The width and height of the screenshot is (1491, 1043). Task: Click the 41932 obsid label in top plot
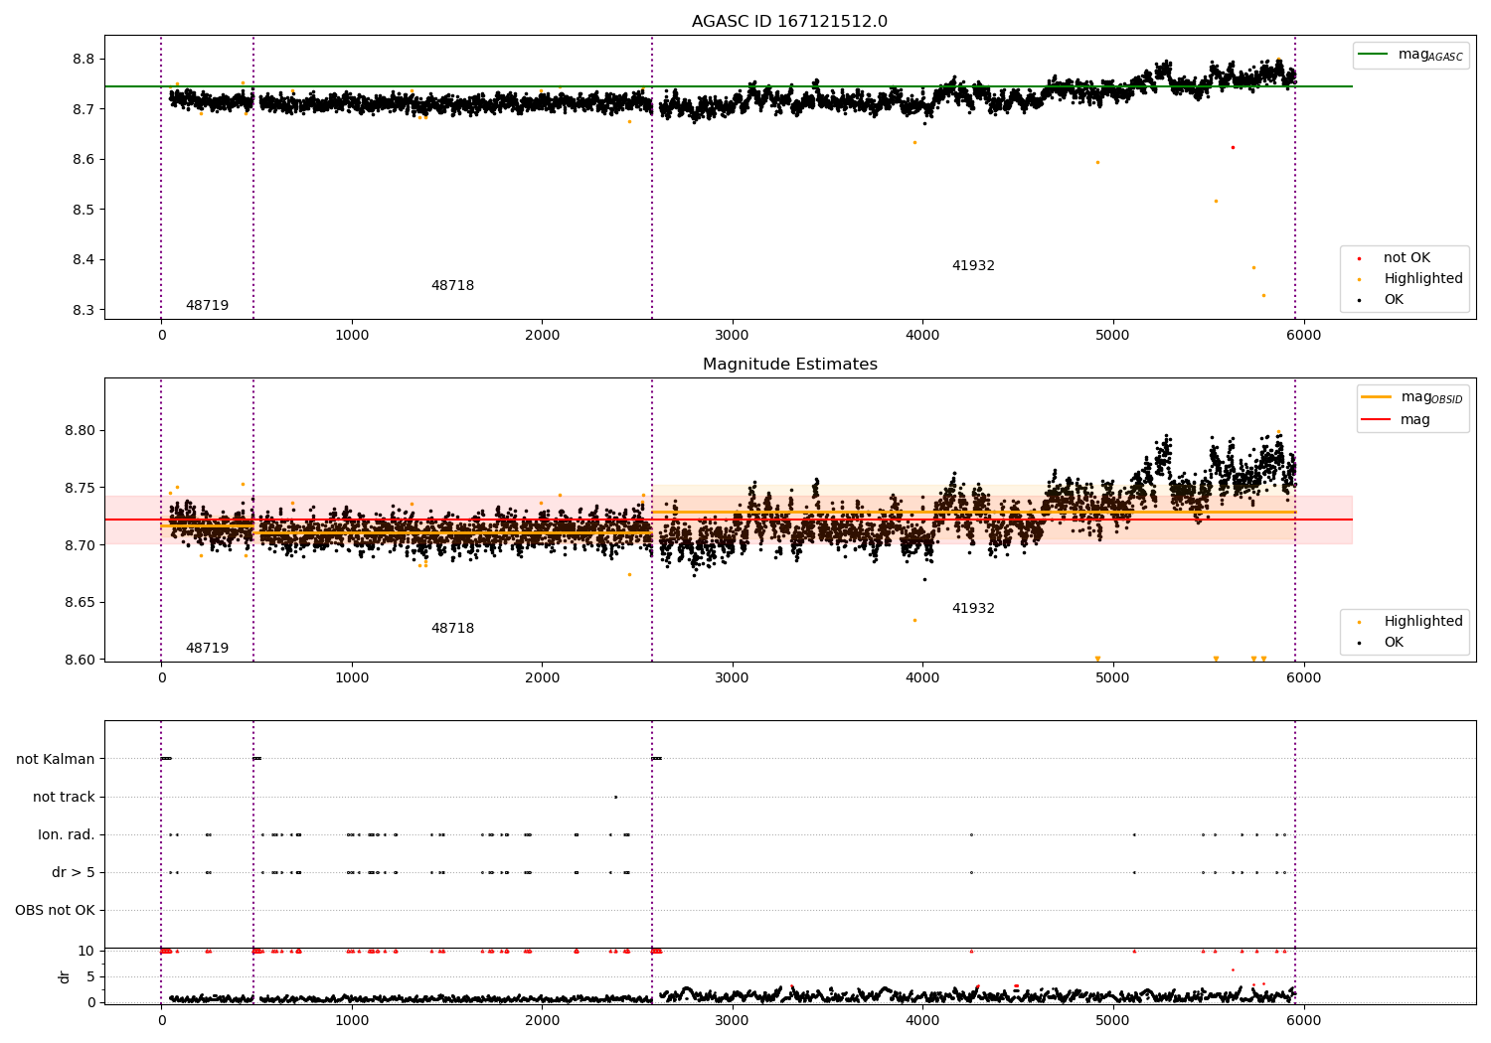972,266
